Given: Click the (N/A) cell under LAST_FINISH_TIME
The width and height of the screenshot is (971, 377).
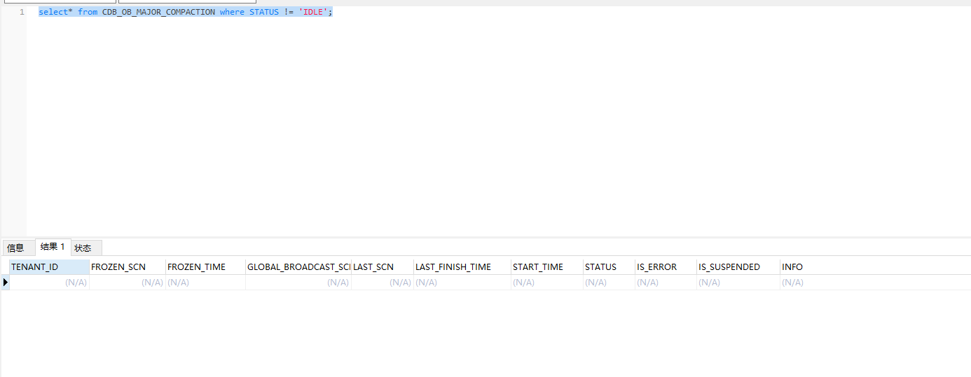Looking at the screenshot, I should pos(462,283).
